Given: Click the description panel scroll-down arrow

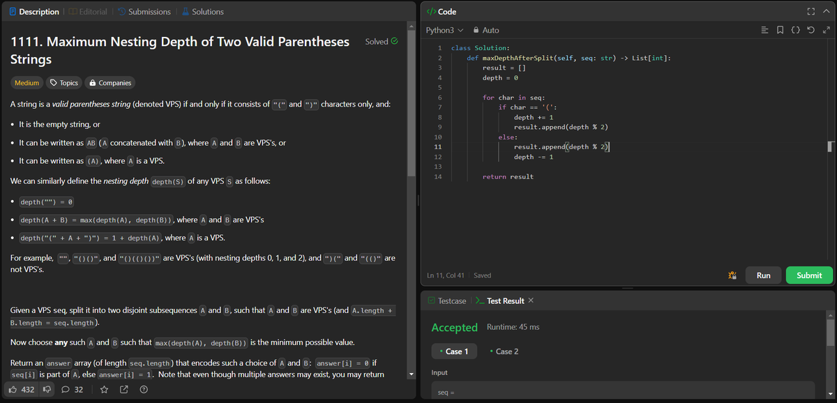Looking at the screenshot, I should click(x=412, y=373).
